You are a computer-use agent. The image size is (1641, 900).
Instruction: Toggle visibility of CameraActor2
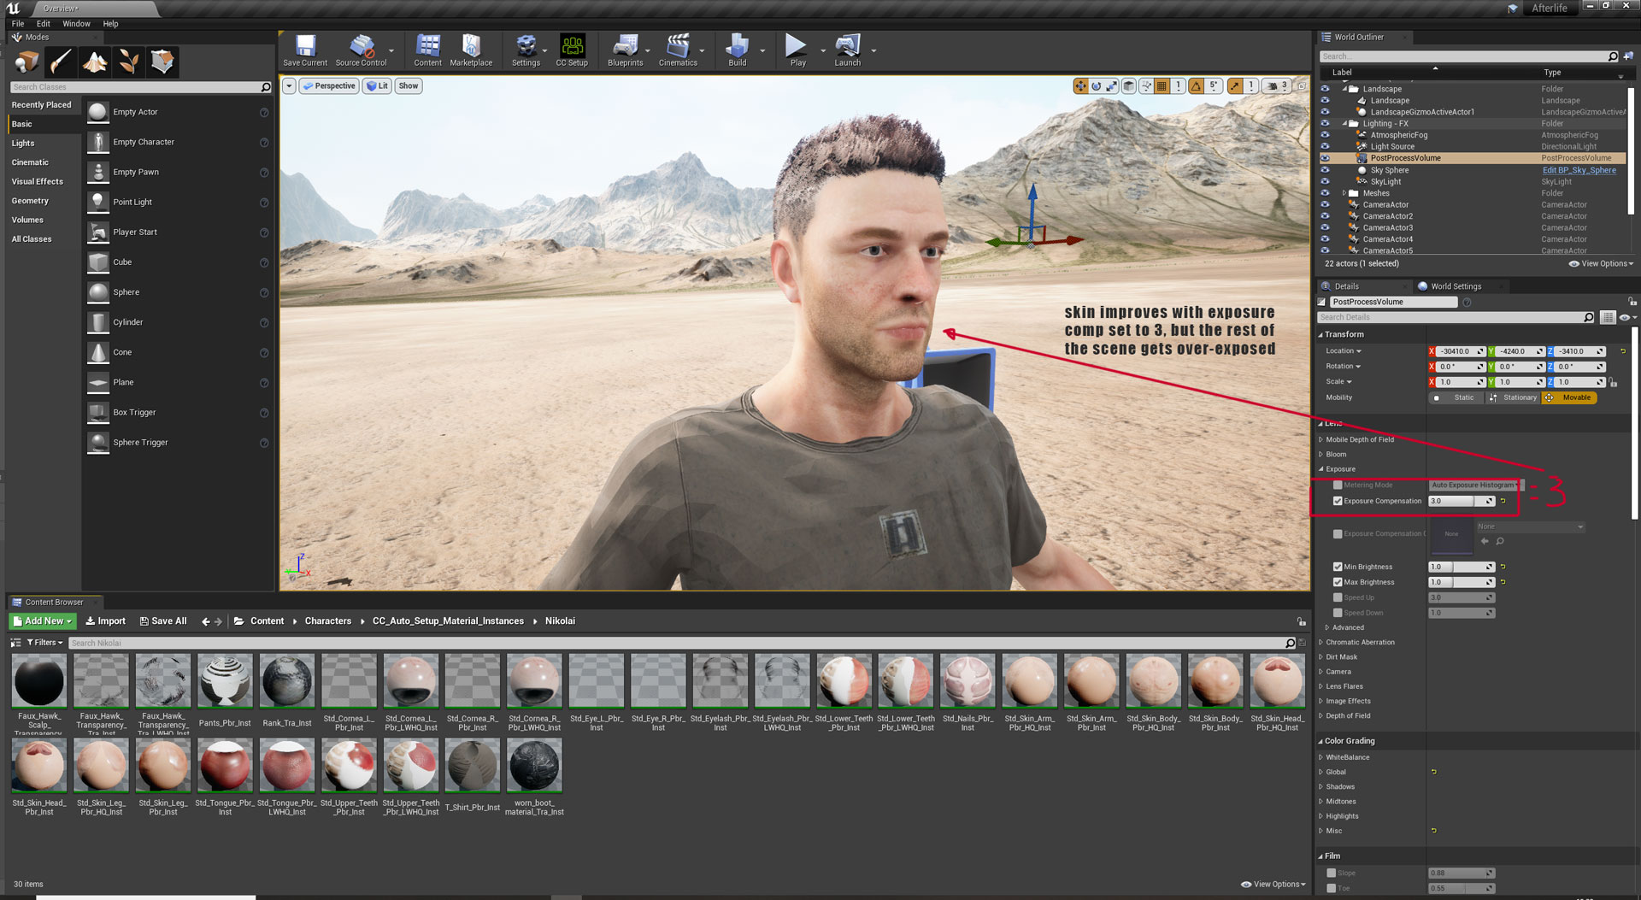coord(1325,216)
